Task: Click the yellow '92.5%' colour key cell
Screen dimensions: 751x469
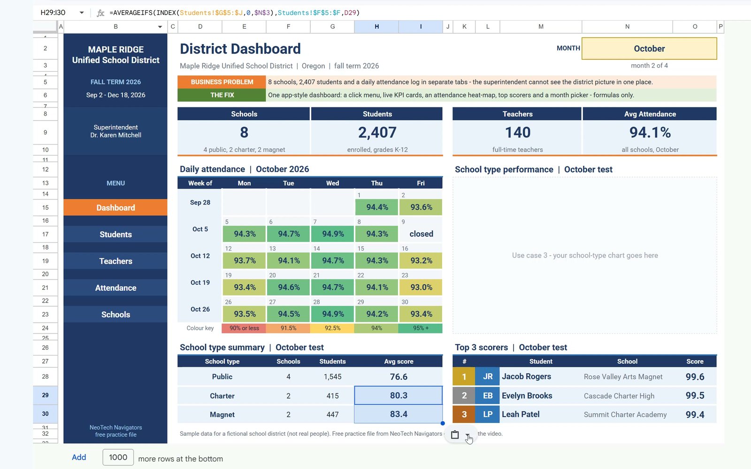Action: tap(332, 328)
